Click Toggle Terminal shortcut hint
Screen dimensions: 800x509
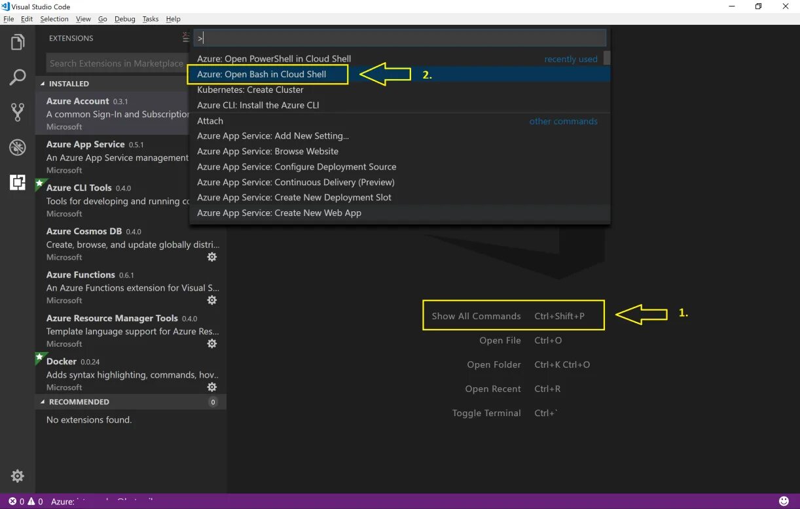(x=505, y=413)
